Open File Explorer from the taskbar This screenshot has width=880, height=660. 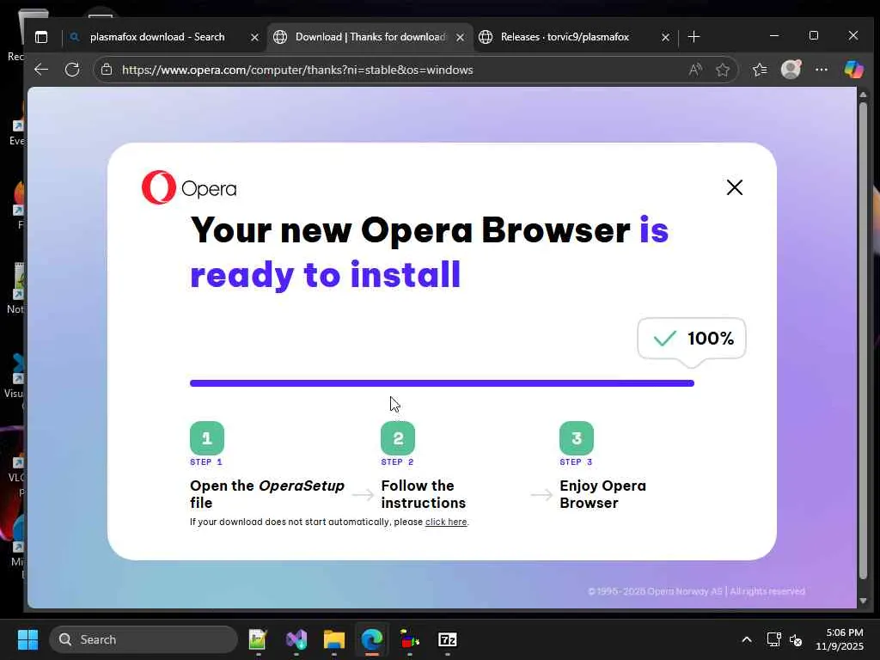click(334, 639)
